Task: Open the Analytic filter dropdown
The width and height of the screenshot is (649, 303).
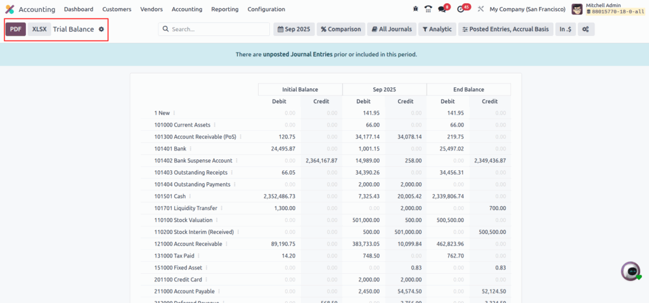Action: tap(437, 29)
